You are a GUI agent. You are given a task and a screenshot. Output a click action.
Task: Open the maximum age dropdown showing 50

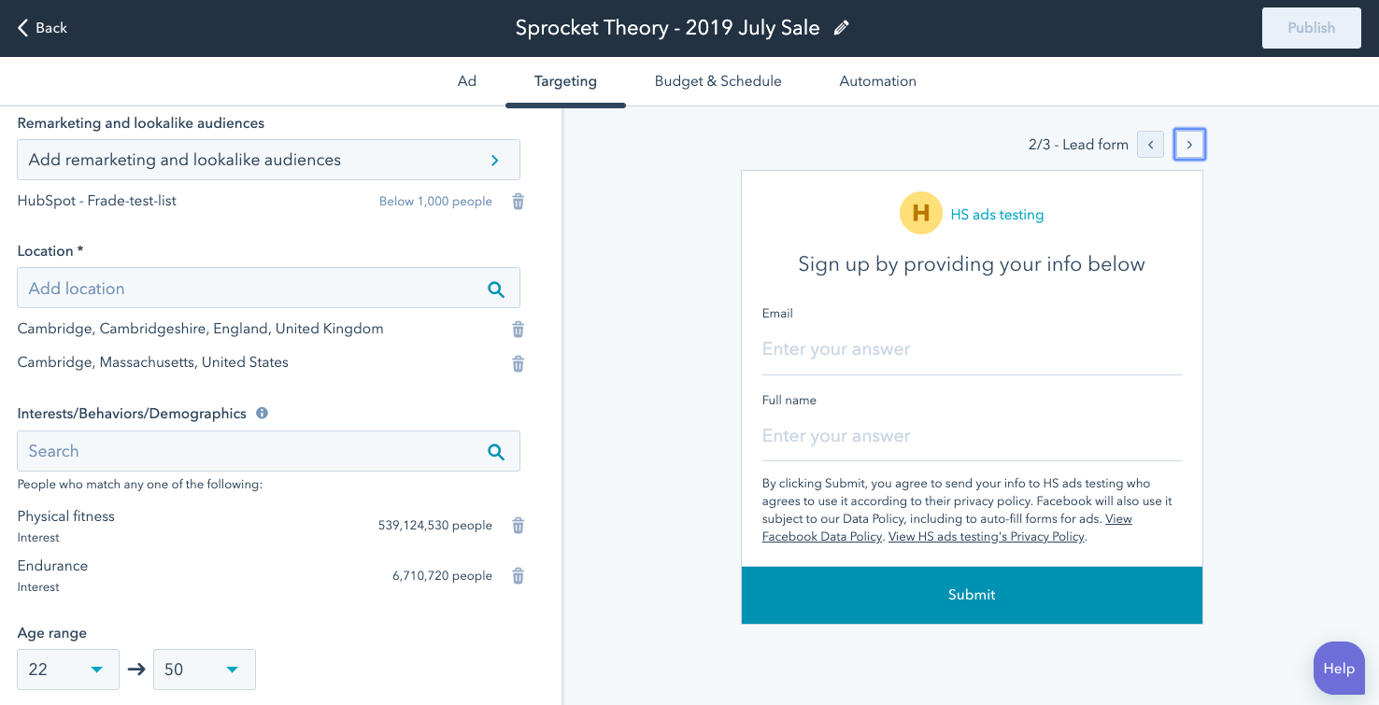point(205,670)
